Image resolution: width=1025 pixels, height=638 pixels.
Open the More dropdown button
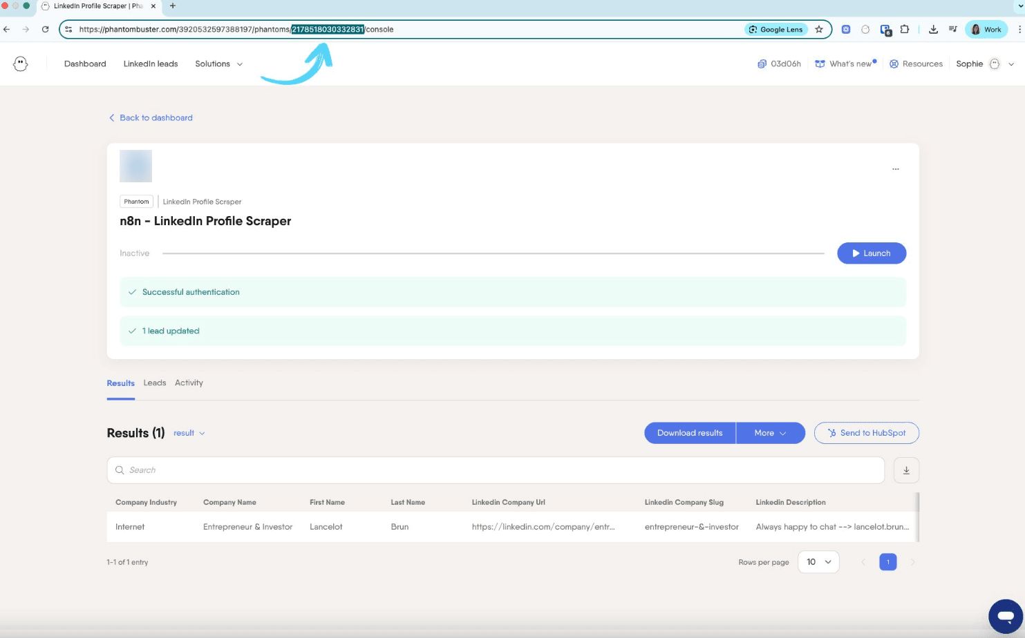pos(771,433)
